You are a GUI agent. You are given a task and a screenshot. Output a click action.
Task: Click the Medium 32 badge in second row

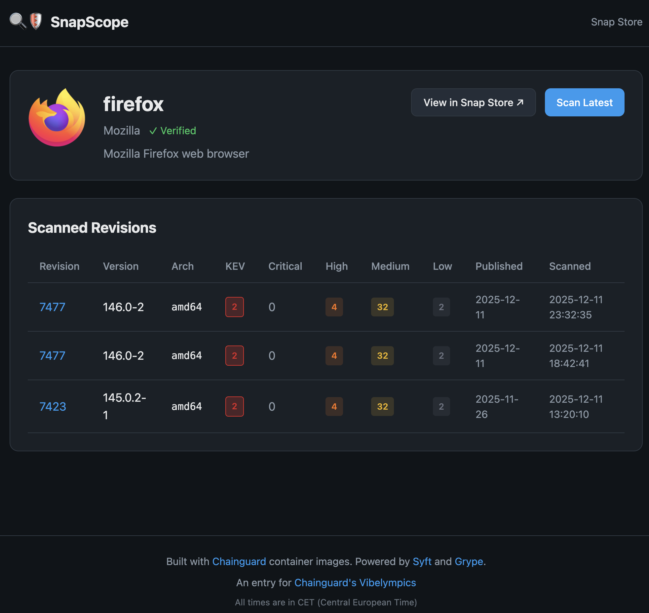pos(382,356)
